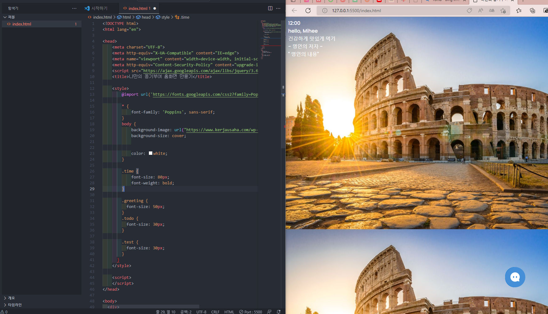Click the body opening tag on line 48
The image size is (548, 314).
(x=110, y=301)
